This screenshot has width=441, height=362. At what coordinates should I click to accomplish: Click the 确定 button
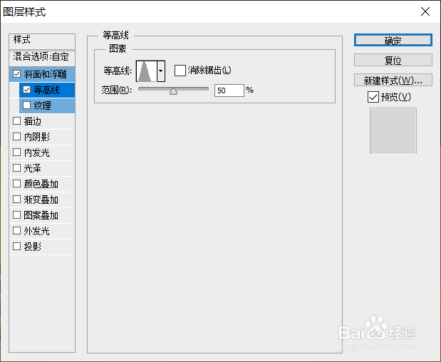tap(393, 40)
